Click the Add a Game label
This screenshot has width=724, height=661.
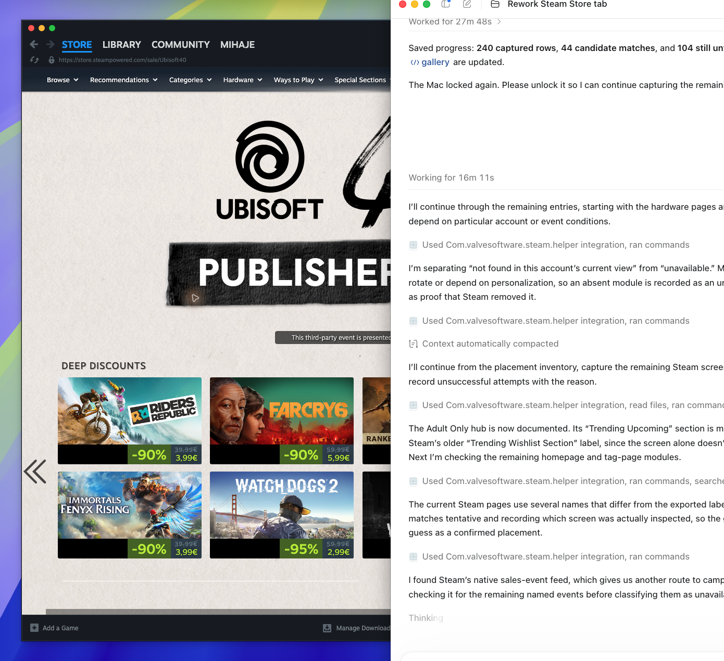[60, 628]
